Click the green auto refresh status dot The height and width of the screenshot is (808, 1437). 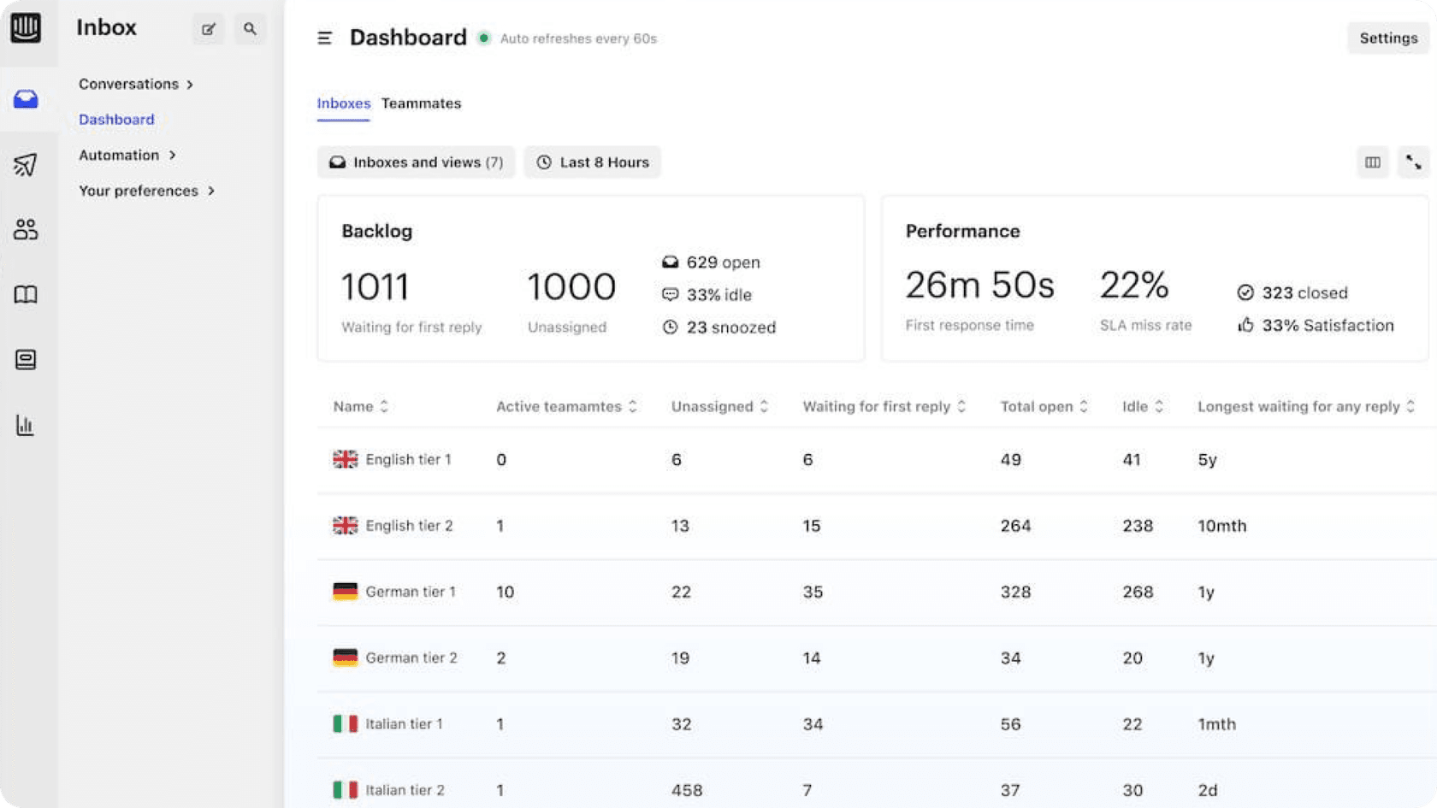484,38
